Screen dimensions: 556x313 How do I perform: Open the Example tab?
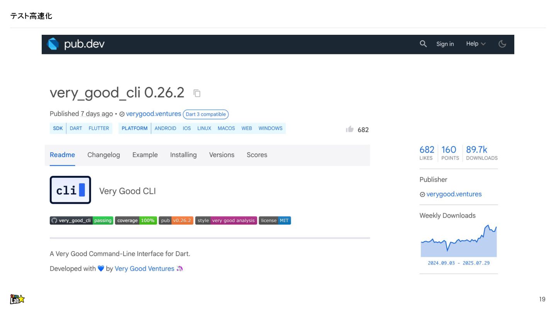[145, 155]
